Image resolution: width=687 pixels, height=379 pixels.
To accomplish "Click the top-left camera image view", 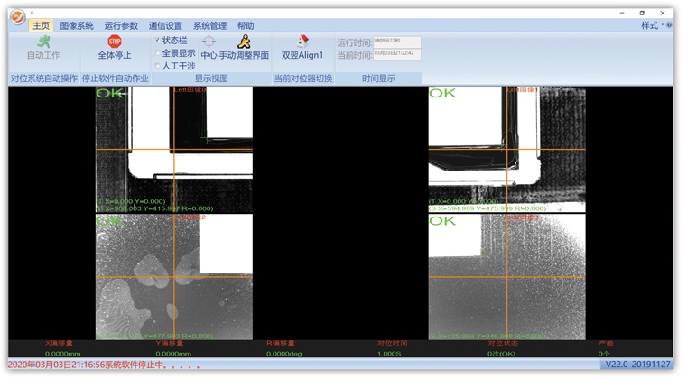I will [173, 149].
